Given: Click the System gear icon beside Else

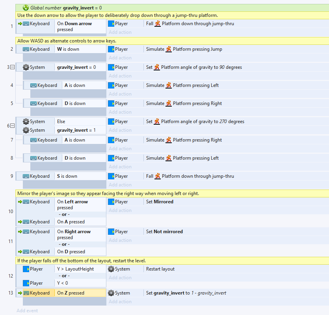Looking at the screenshot, I should tap(26, 122).
